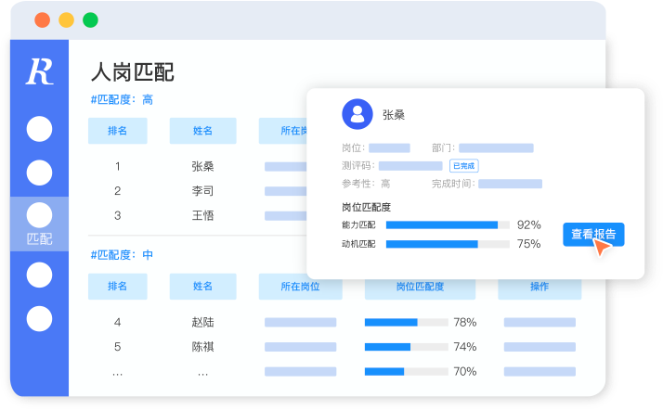Click the yellow minimize window button
Image resolution: width=663 pixels, height=410 pixels.
[66, 20]
